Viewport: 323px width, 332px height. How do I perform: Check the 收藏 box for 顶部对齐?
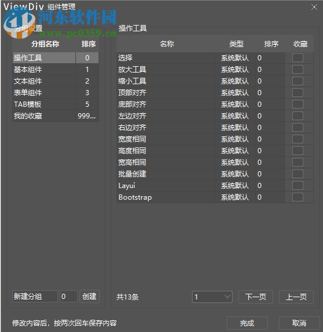(297, 93)
